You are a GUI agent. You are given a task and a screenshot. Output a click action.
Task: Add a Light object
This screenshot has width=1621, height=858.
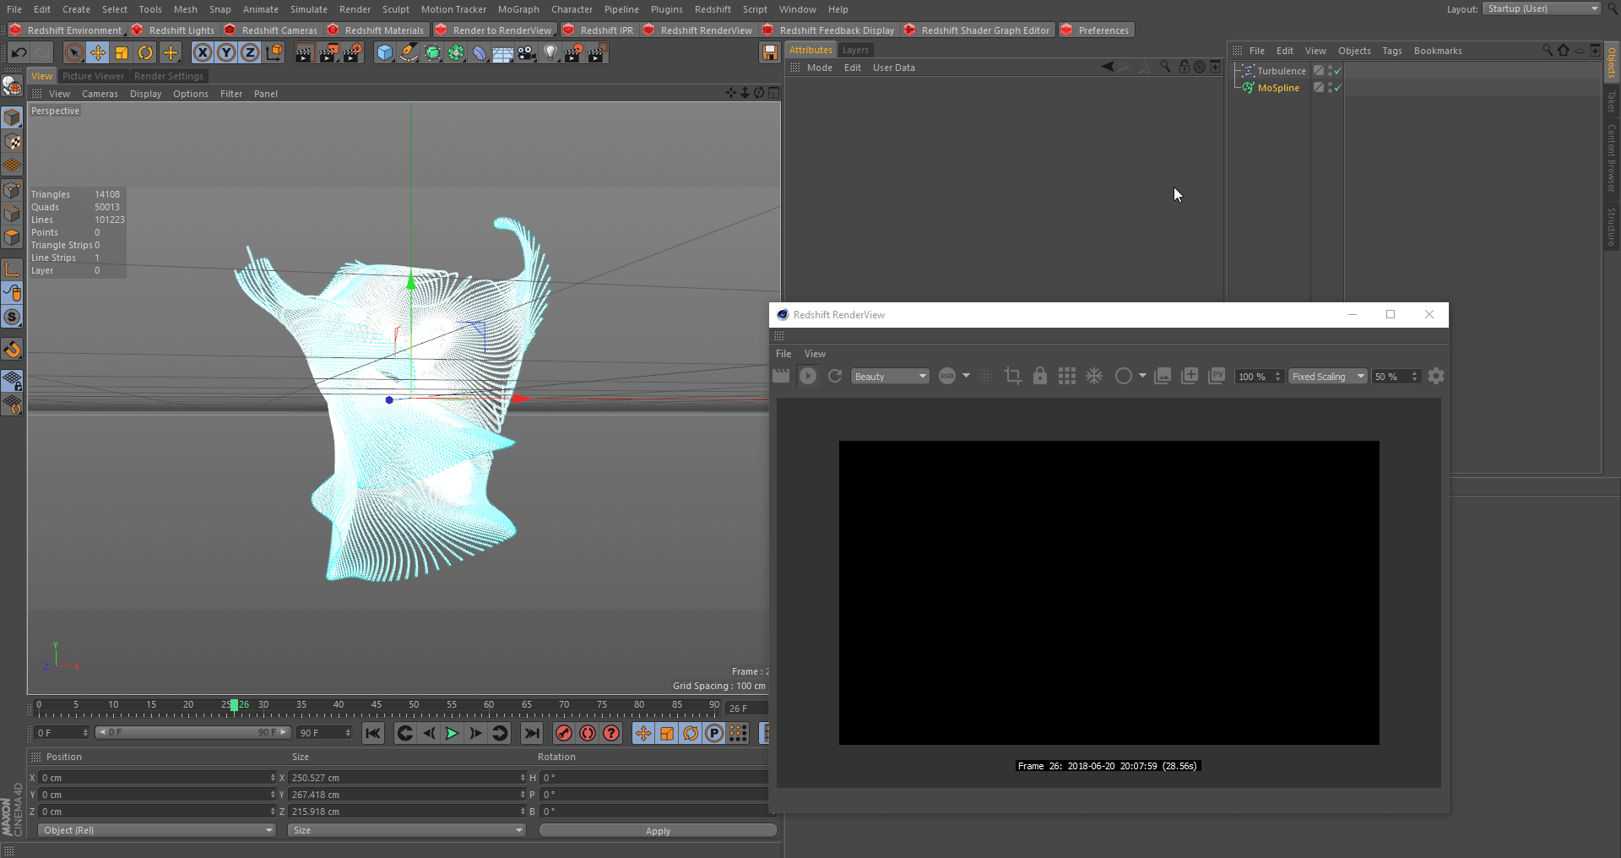550,53
